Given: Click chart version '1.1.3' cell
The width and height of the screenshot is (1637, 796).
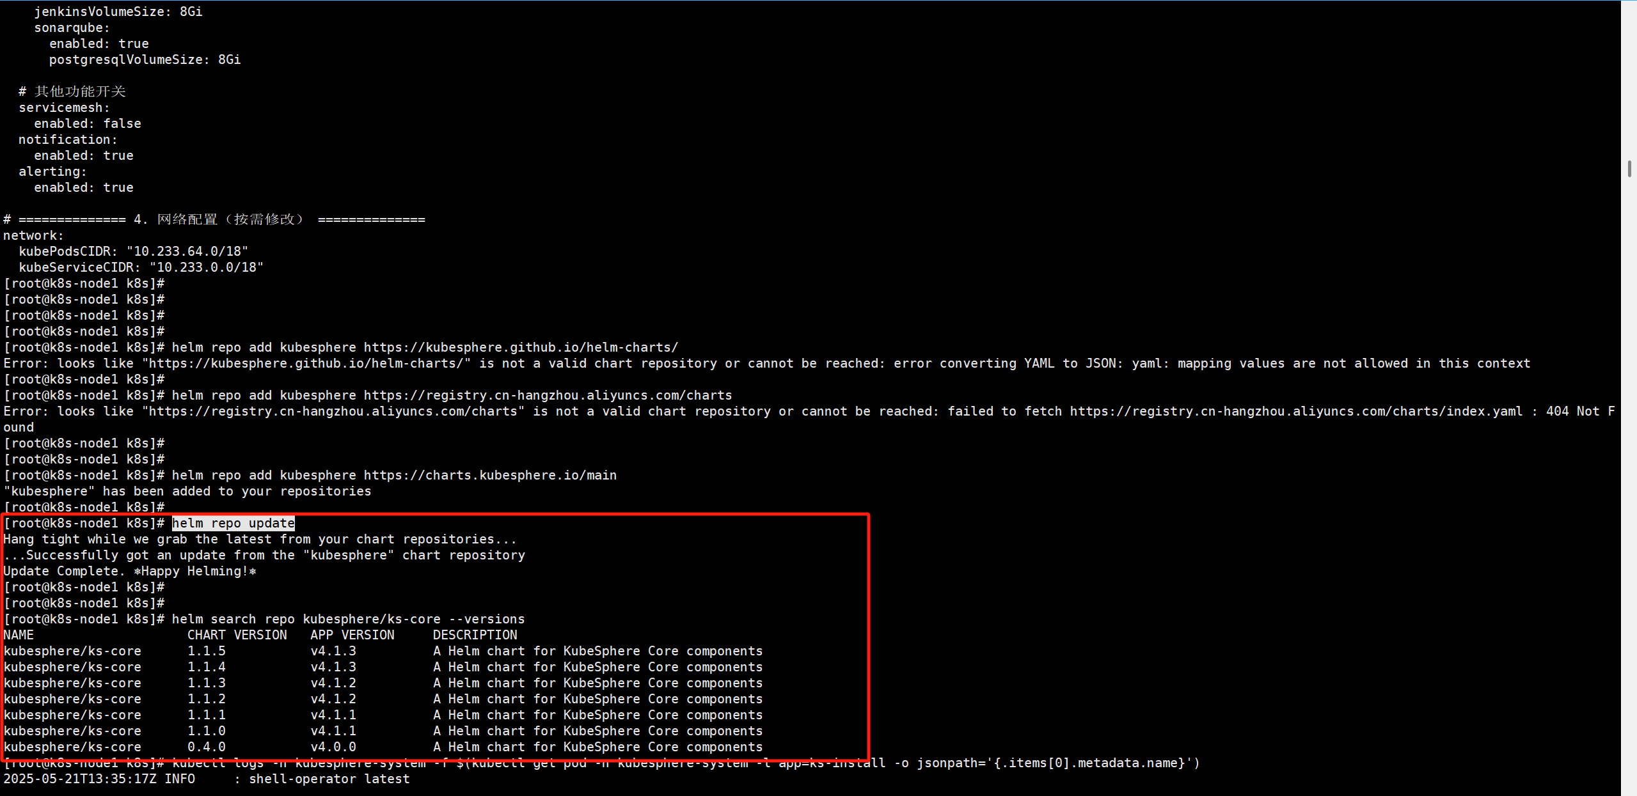Looking at the screenshot, I should point(207,683).
